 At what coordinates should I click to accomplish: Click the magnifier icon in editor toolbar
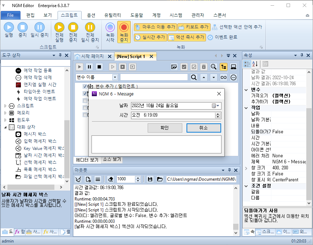(x=214, y=67)
